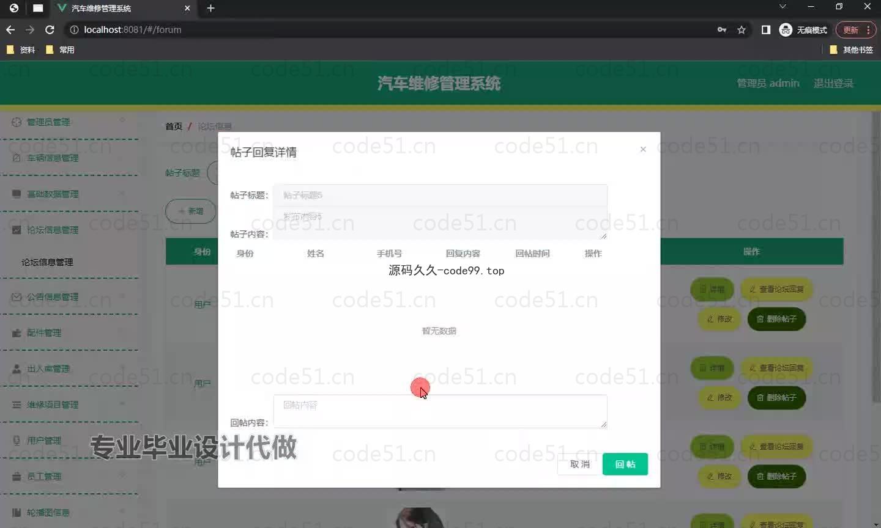881x528 pixels.
Task: Open a new browser tab
Action: (211, 8)
